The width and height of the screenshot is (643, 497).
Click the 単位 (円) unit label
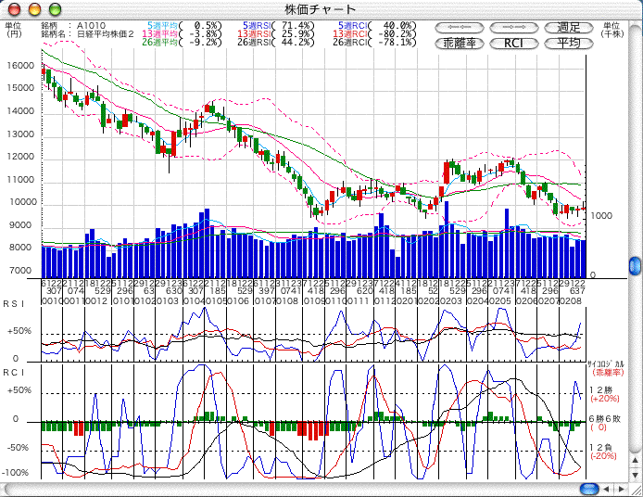click(x=14, y=30)
